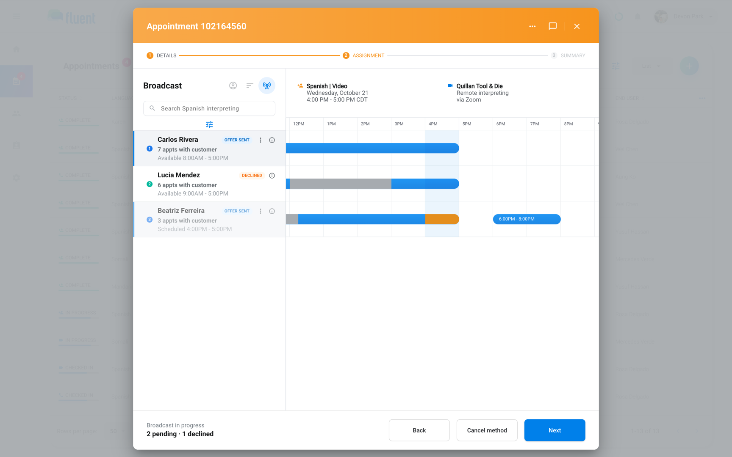Open hamburger menu in background page
Screen dimensions: 732x457
(17, 17)
